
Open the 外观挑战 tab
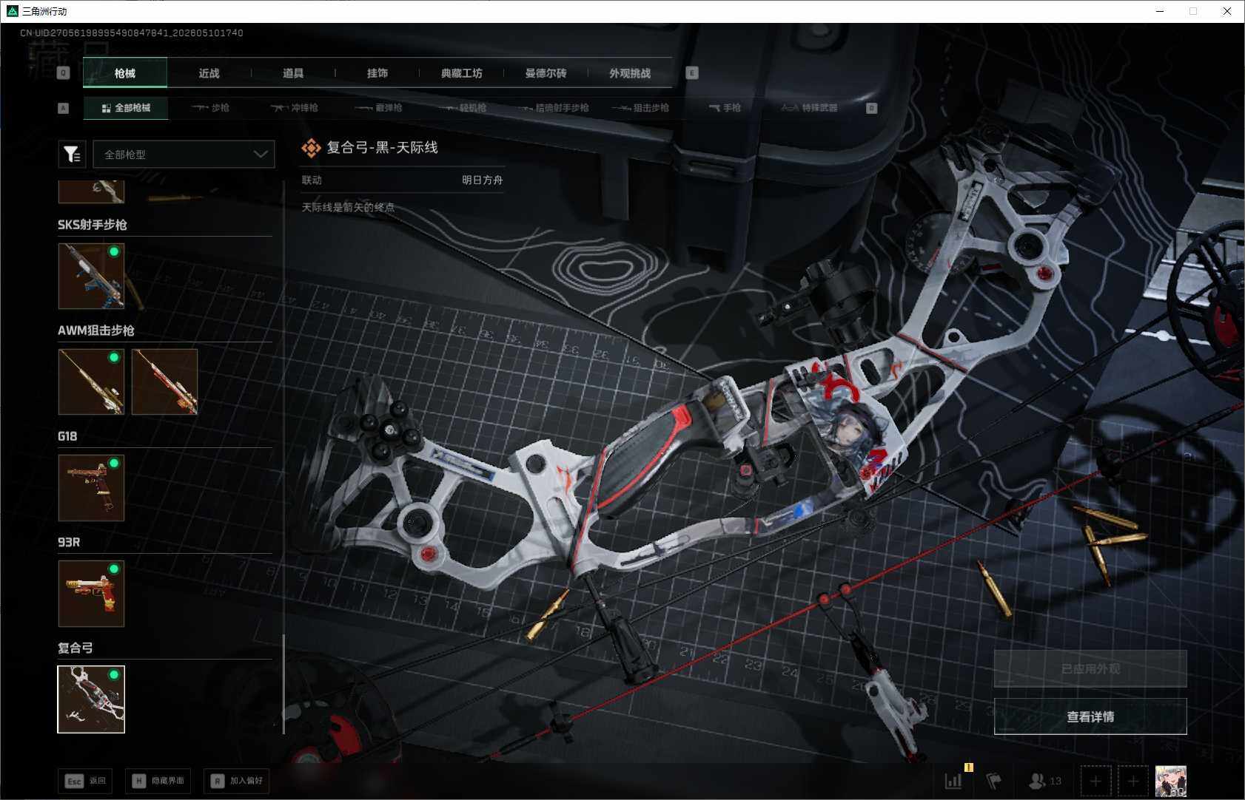tap(630, 73)
